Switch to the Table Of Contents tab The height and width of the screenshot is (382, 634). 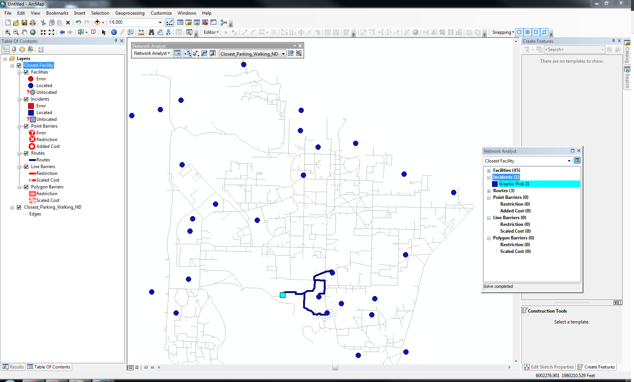point(49,367)
